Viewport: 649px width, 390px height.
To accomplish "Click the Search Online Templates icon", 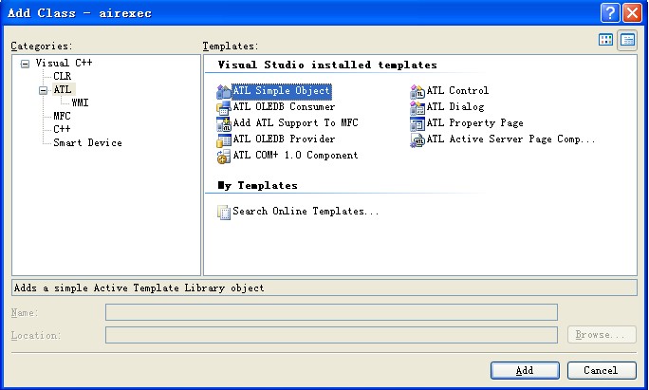I will pos(224,212).
